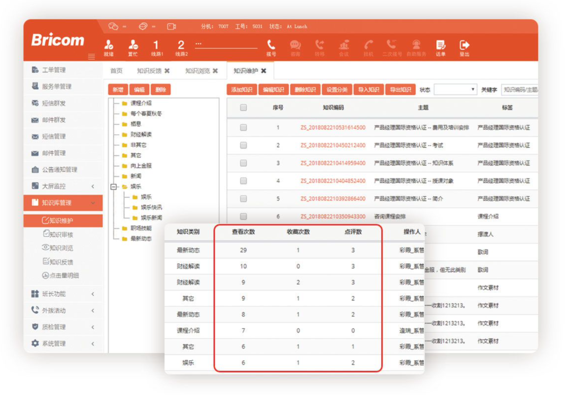This screenshot has width=573, height=396.
Task: Check the checkbox for row 4
Action: tap(243, 181)
